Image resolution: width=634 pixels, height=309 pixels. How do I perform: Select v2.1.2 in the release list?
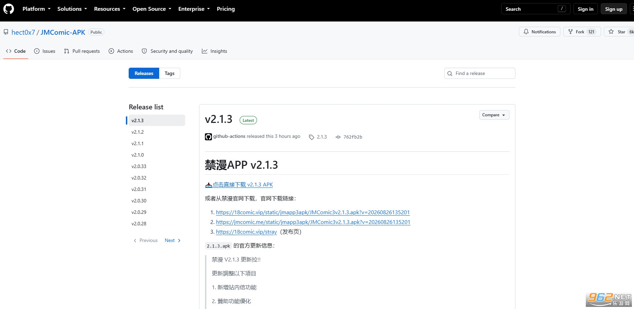click(x=157, y=132)
